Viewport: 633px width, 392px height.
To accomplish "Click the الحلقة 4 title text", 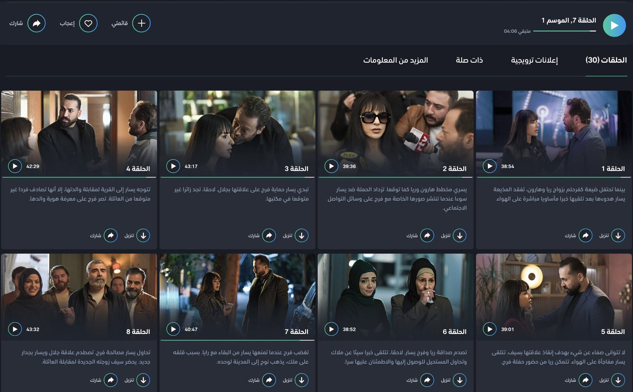I will click(138, 169).
